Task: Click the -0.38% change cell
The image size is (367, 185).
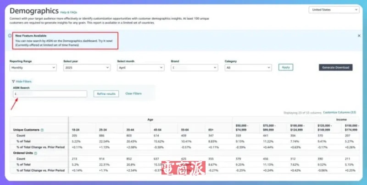Action: 159,147
